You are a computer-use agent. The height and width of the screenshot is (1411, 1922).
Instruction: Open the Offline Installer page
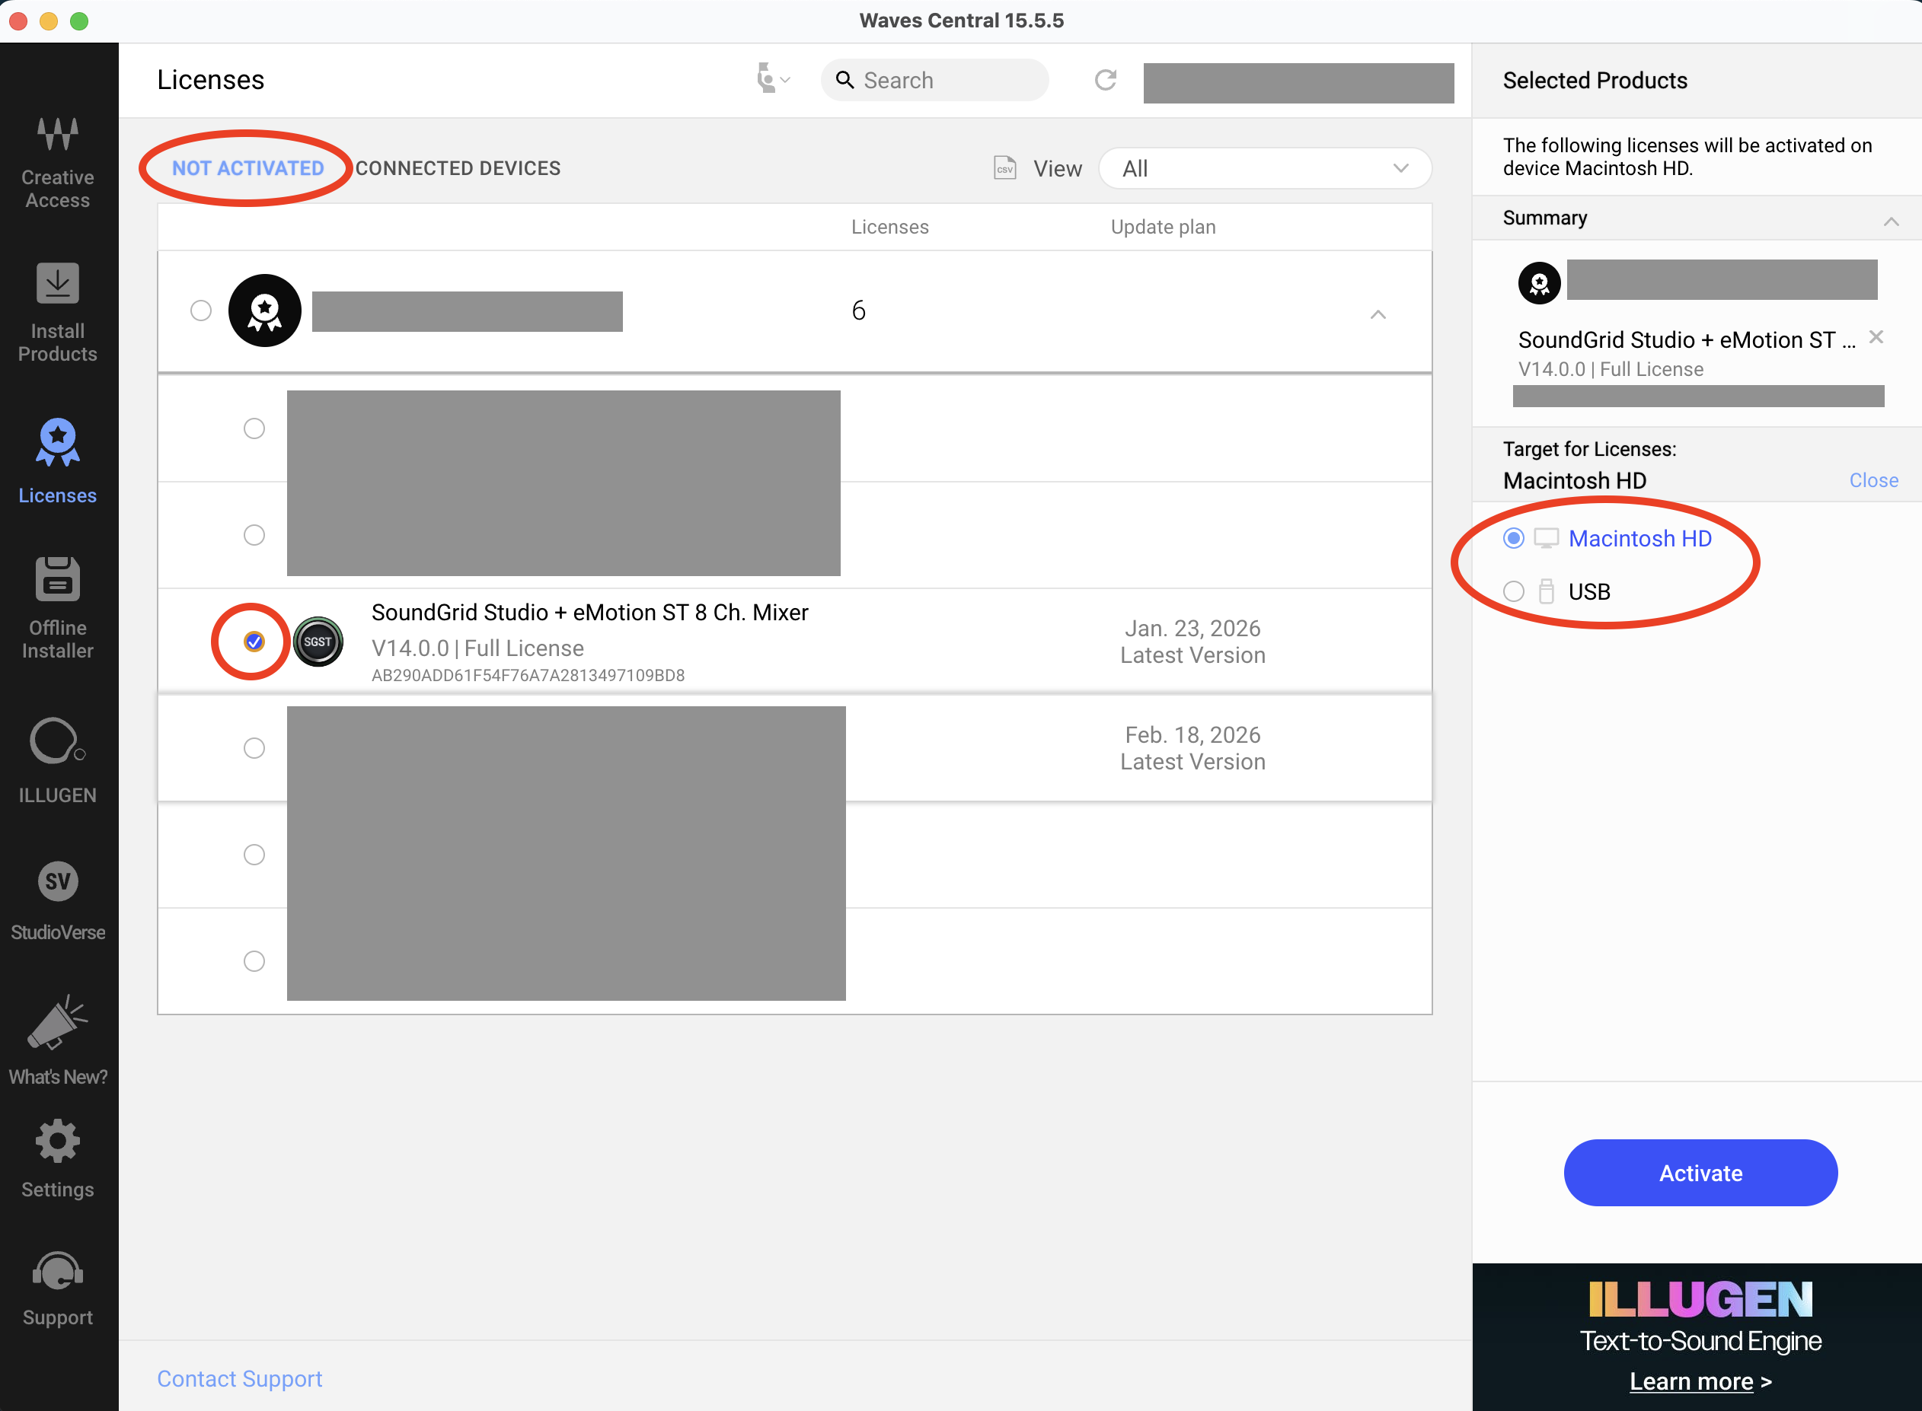tap(57, 608)
